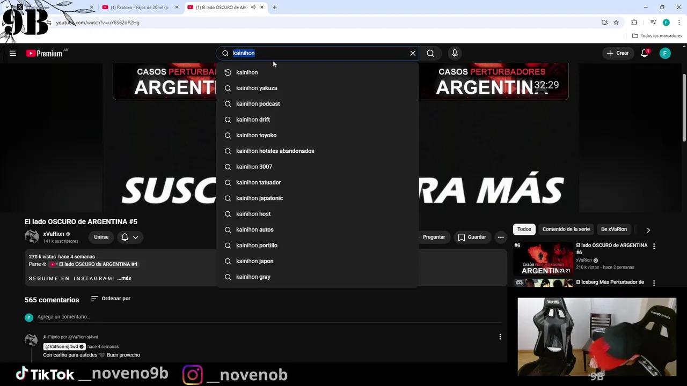The height and width of the screenshot is (386, 687).
Task: Click the Preguntar button
Action: point(434,237)
